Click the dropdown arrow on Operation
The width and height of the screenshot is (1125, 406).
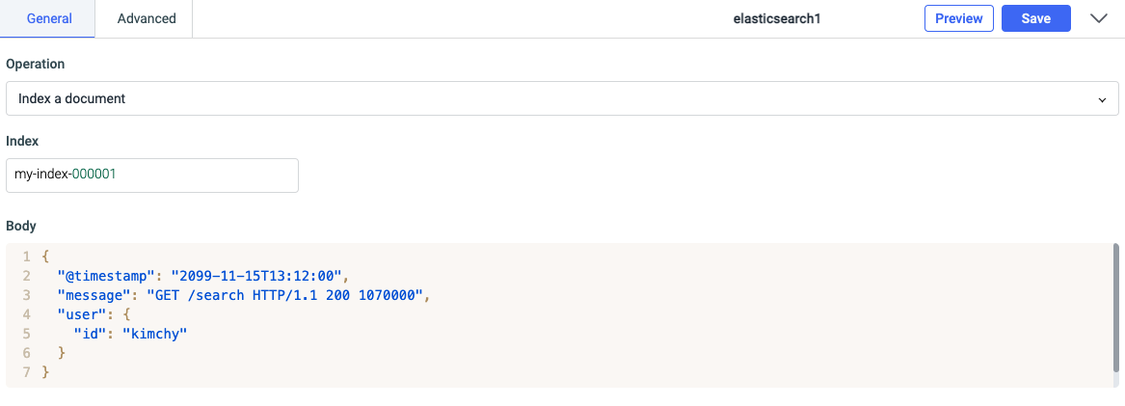(x=1102, y=99)
